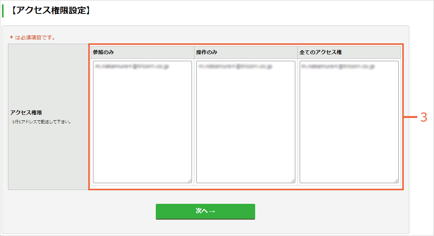The width and height of the screenshot is (434, 236).
Task: Click the 操作のみ column header
Action: (246, 52)
